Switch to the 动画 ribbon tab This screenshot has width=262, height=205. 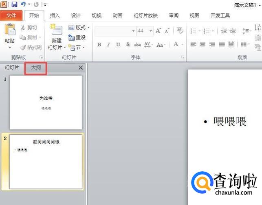coord(117,15)
